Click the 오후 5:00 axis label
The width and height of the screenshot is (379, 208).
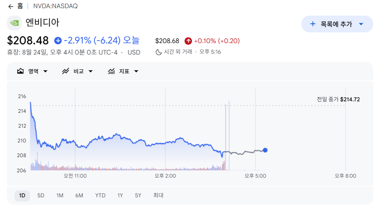pyautogui.click(x=256, y=176)
